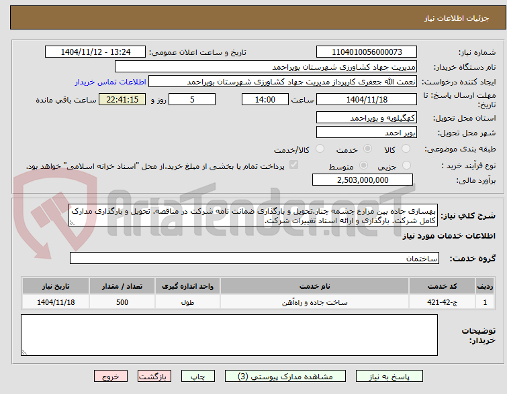Click the بازگشت back button
Viewport: 507px width, 394px height.
(154, 377)
